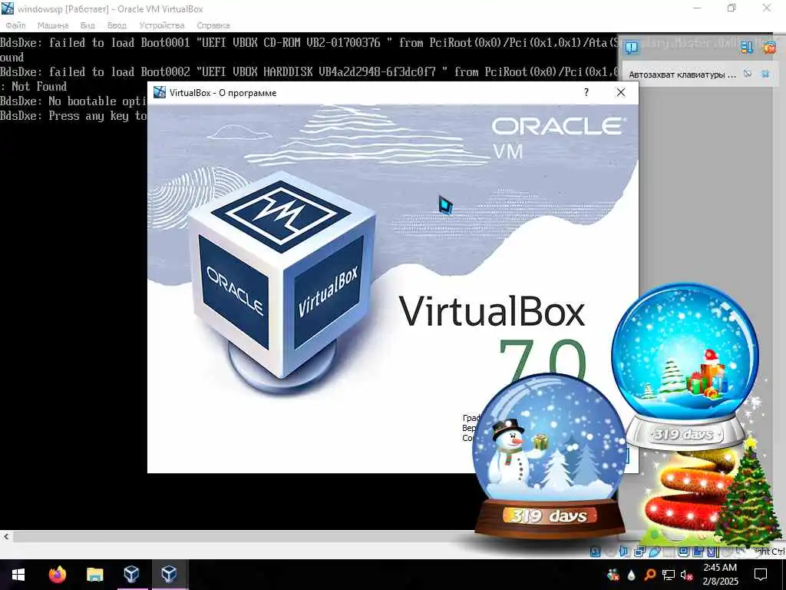Click the hard disk activity status icon

595,552
